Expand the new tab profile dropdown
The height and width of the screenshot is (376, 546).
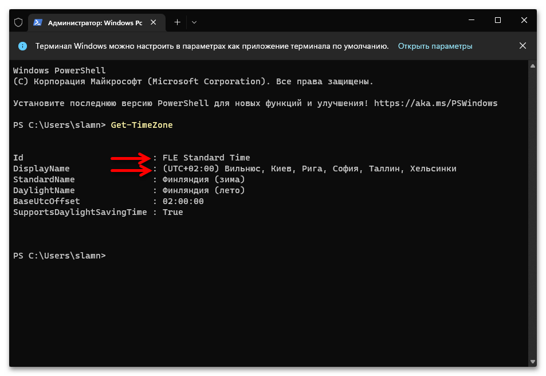coord(194,22)
